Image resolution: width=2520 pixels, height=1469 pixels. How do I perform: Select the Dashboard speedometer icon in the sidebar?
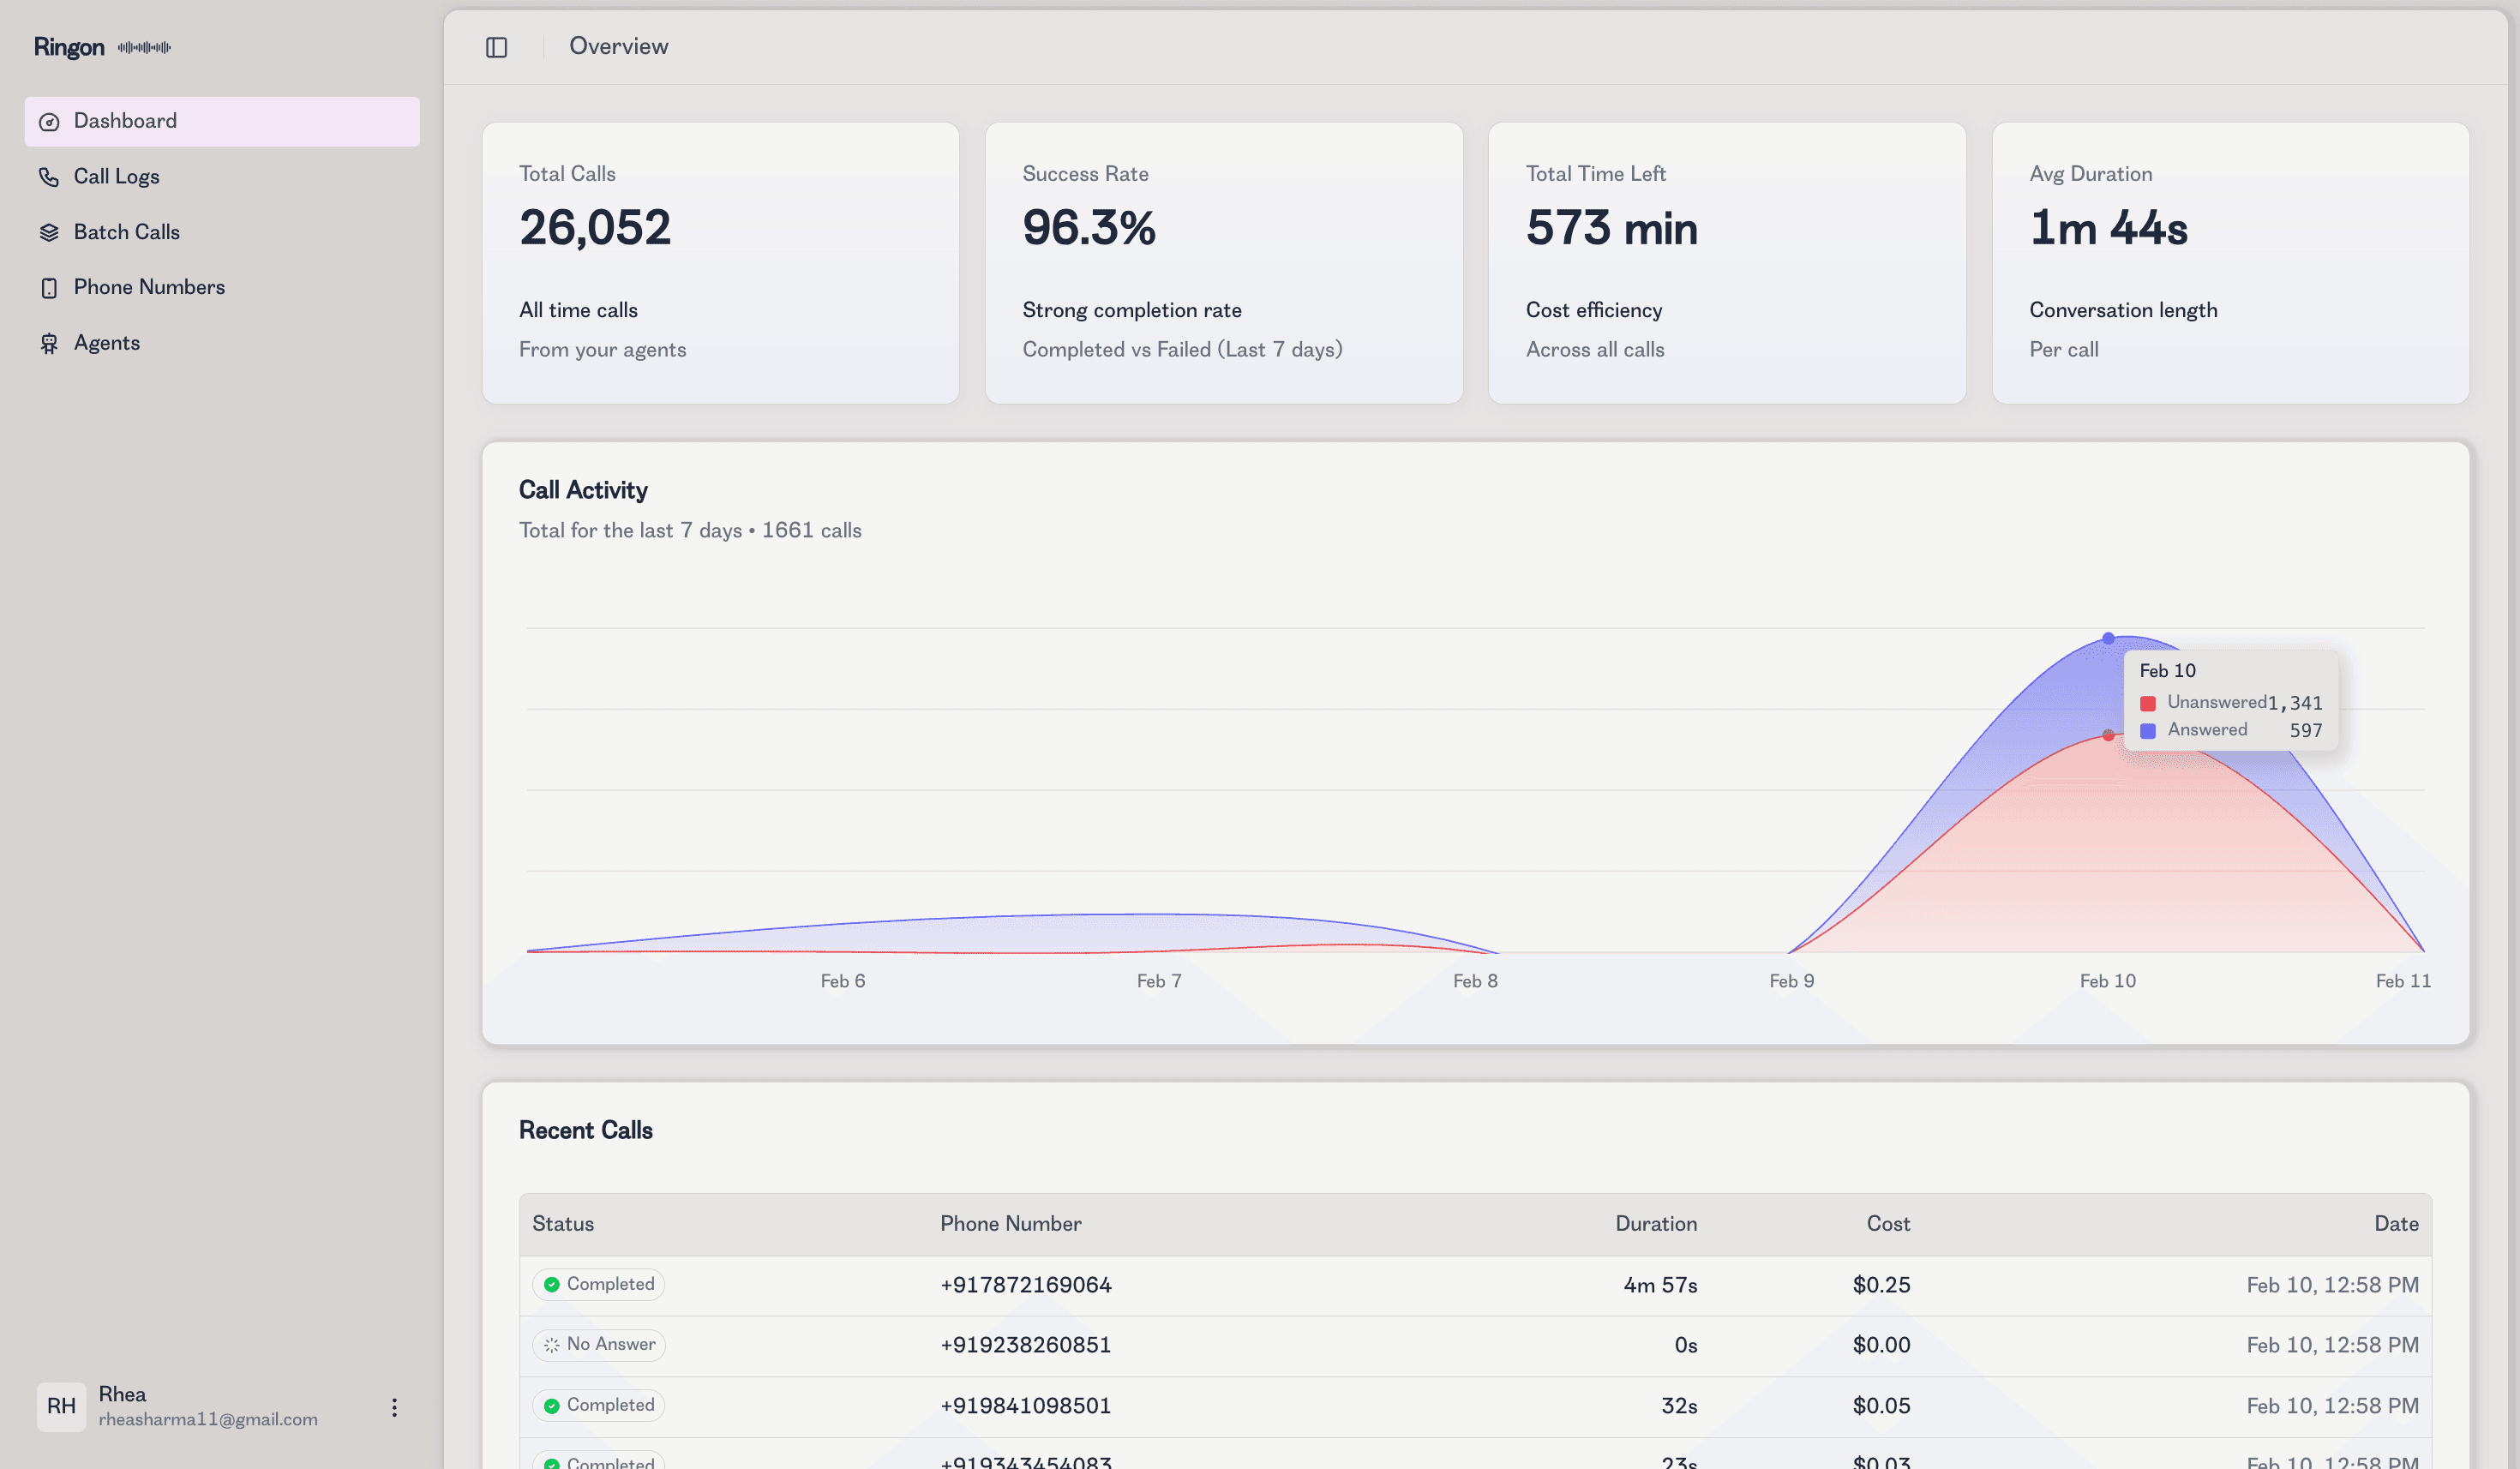pyautogui.click(x=49, y=121)
